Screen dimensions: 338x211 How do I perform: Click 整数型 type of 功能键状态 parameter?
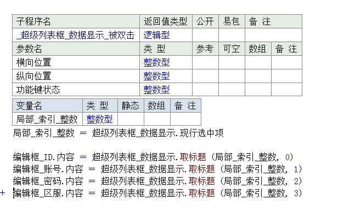(156, 90)
